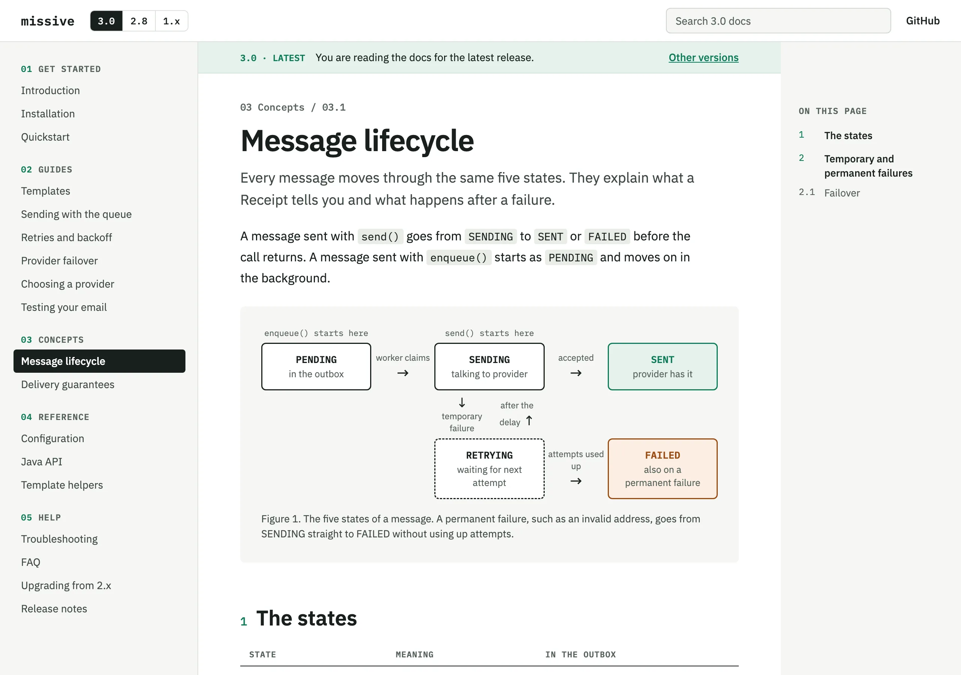Open Provider failover guide

point(59,261)
